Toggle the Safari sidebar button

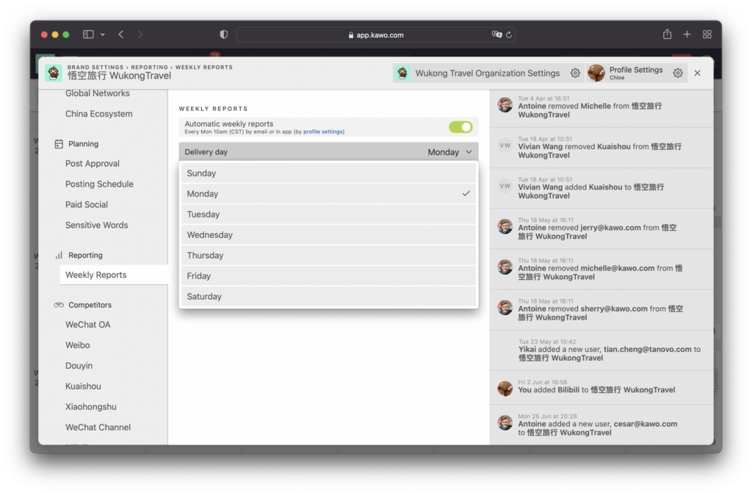(88, 35)
